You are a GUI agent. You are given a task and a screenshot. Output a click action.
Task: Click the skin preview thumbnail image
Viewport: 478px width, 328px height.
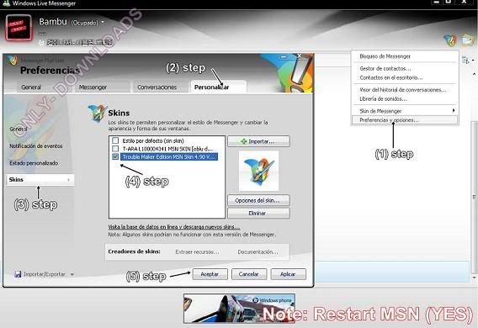coord(258,171)
